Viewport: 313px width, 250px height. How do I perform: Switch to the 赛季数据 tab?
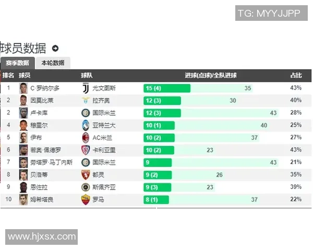click(17, 63)
